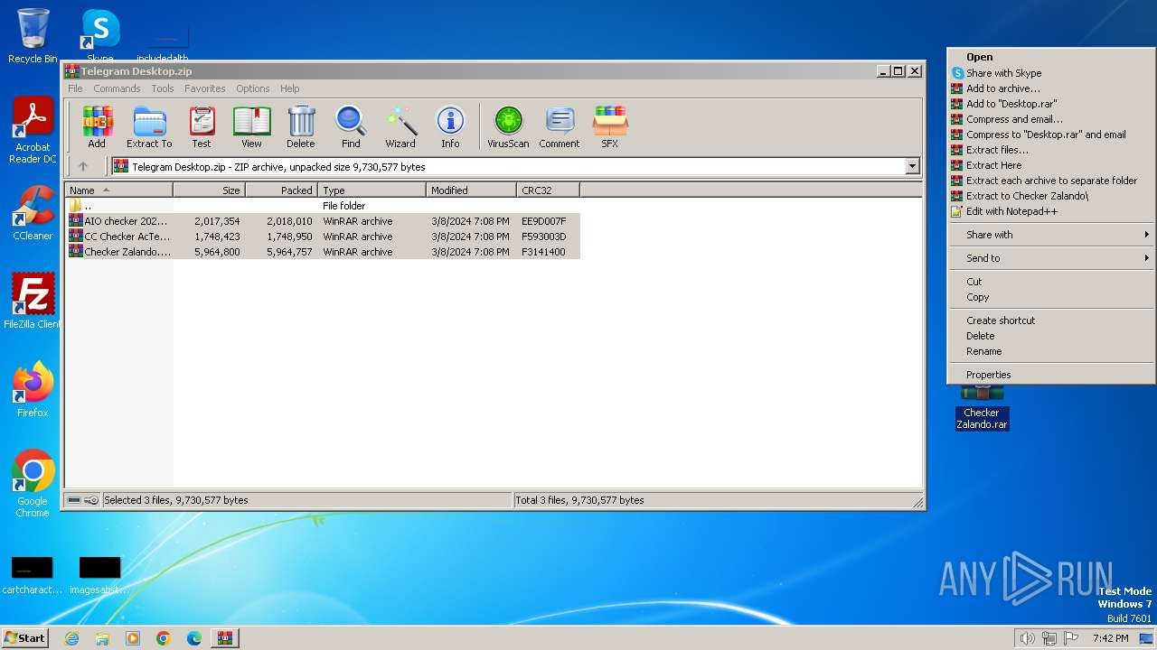The image size is (1157, 650).
Task: Expand the Send to submenu
Action: [x=1050, y=258]
